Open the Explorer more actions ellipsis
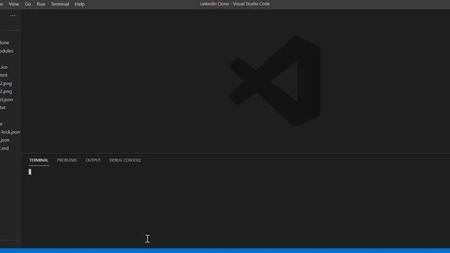The image size is (450, 253). 13,15
